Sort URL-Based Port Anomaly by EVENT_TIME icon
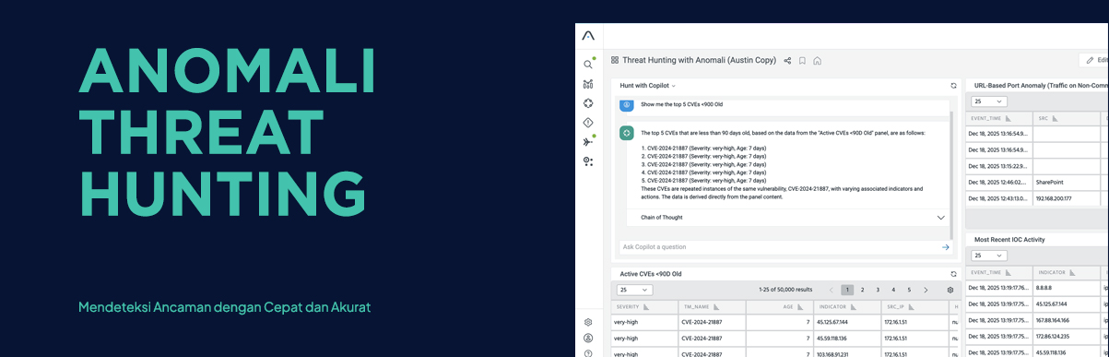This screenshot has height=357, width=1109. (1009, 119)
